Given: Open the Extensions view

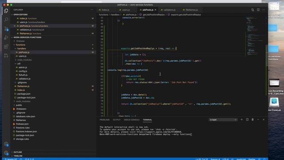Looking at the screenshot, I should [6, 46].
